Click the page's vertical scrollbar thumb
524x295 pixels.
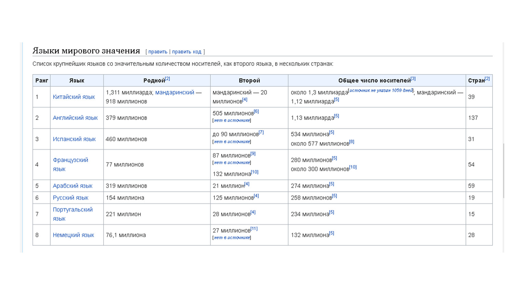(x=503, y=171)
